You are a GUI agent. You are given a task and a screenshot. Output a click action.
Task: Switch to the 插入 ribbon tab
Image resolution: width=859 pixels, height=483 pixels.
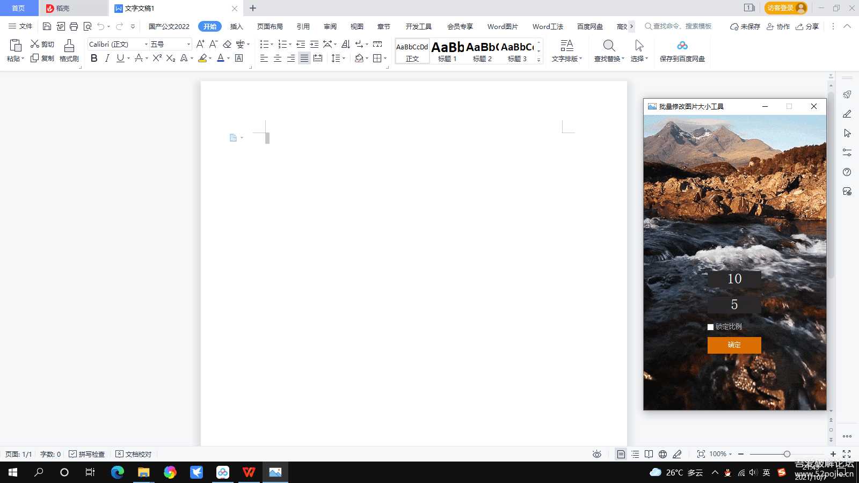click(236, 26)
